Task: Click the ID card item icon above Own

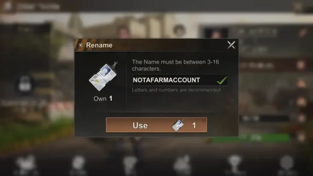Action: click(103, 76)
